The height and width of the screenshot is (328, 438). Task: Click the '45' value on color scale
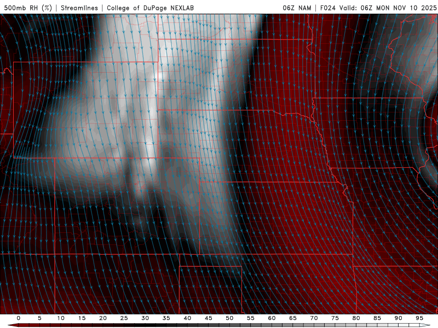click(x=209, y=318)
